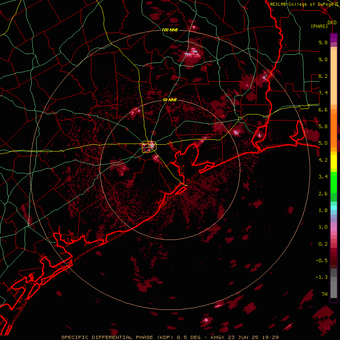Select the 8.2 value on the color scale
The height and width of the screenshot is (340, 340).
pos(323,76)
